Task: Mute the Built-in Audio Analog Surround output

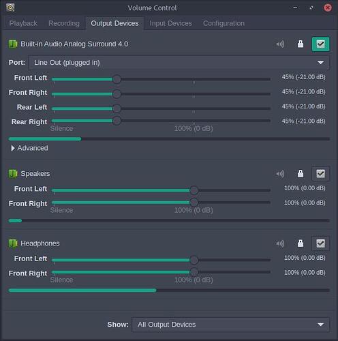Action: click(x=280, y=44)
